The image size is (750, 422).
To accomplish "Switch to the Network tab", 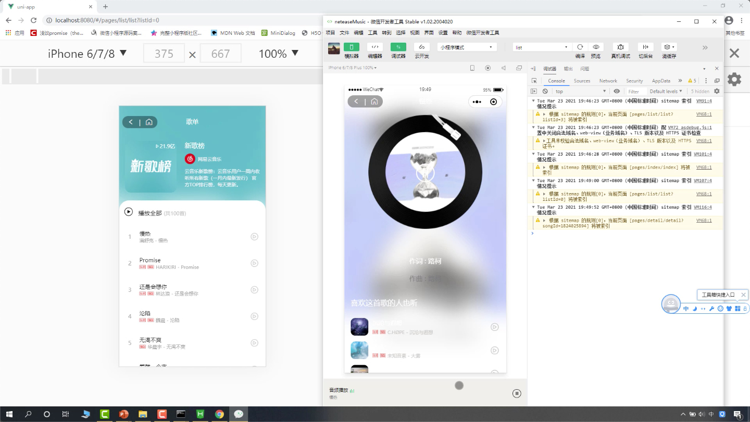I will point(608,81).
